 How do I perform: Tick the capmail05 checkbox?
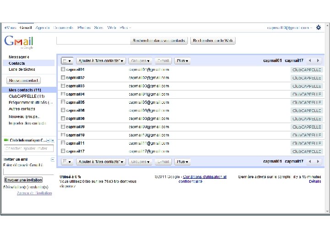[63, 102]
